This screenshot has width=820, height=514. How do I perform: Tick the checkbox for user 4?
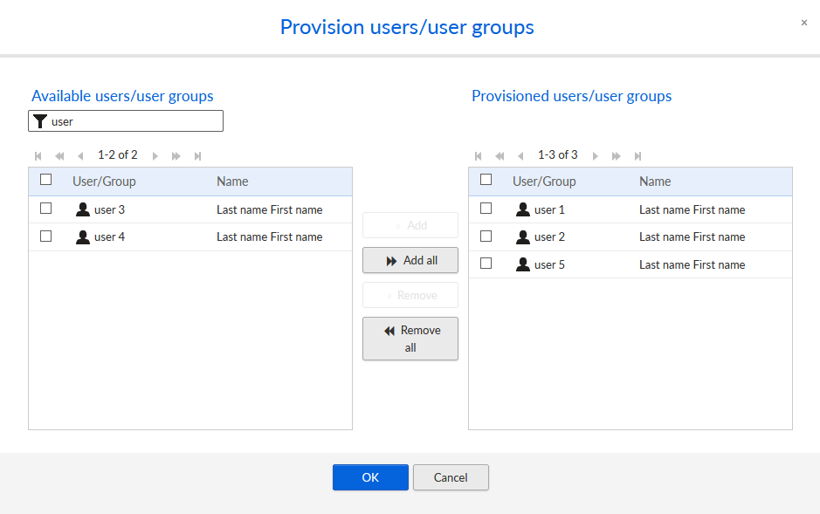coord(46,236)
